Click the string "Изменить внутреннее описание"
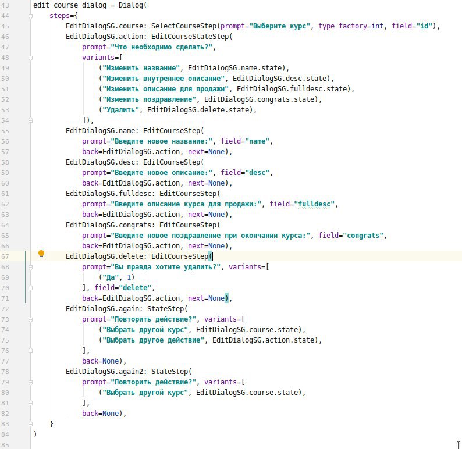This screenshot has height=449, width=462. tap(164, 79)
